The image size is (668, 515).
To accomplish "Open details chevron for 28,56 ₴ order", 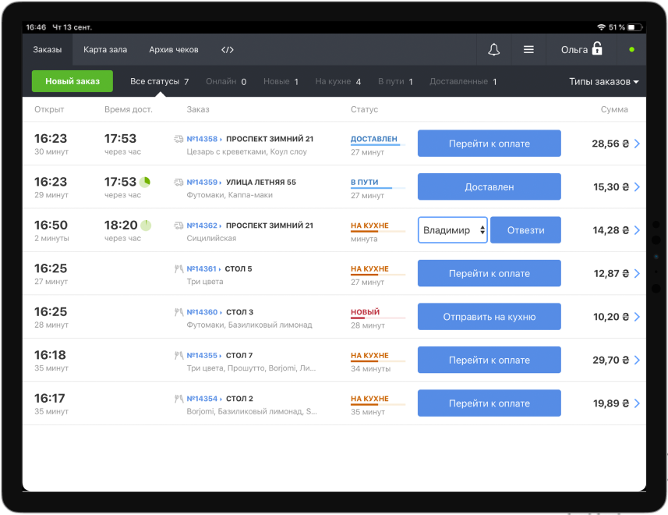I will pos(637,144).
